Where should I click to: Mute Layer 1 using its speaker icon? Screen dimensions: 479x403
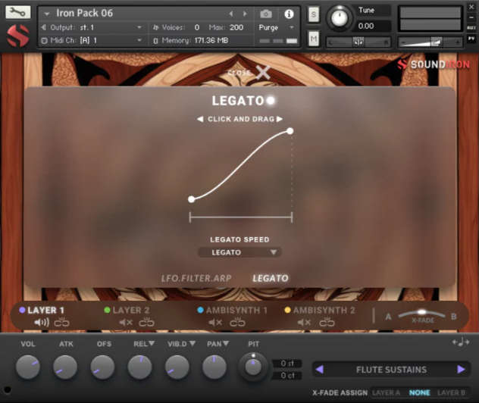click(x=41, y=323)
